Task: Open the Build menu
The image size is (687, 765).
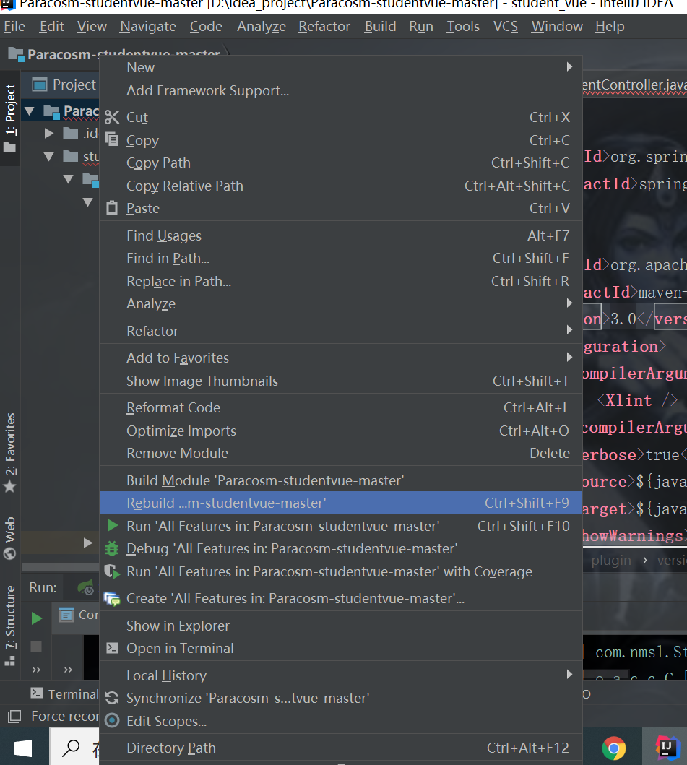Action: pos(380,26)
